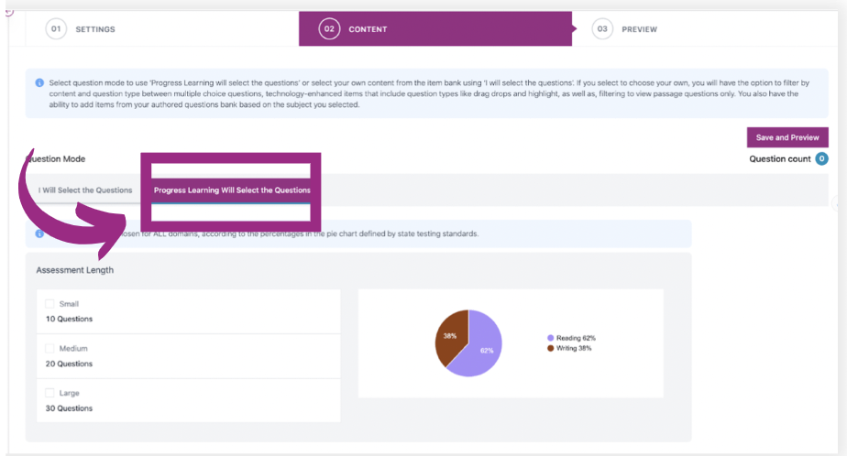Enable the Medium assessment length checkbox
Screen dimensions: 847x456
point(49,349)
